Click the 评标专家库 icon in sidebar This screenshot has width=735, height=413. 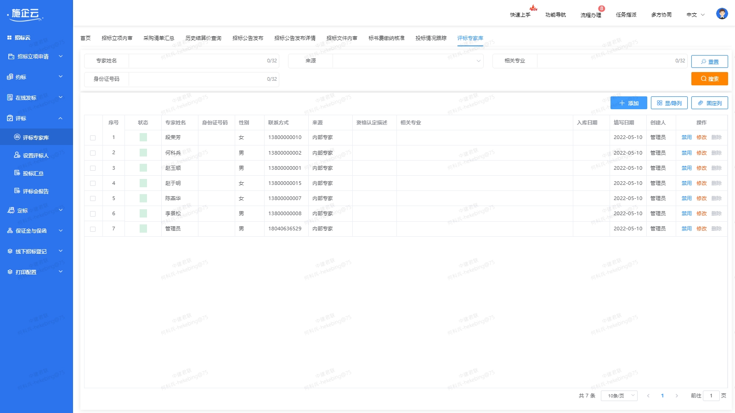coord(17,137)
